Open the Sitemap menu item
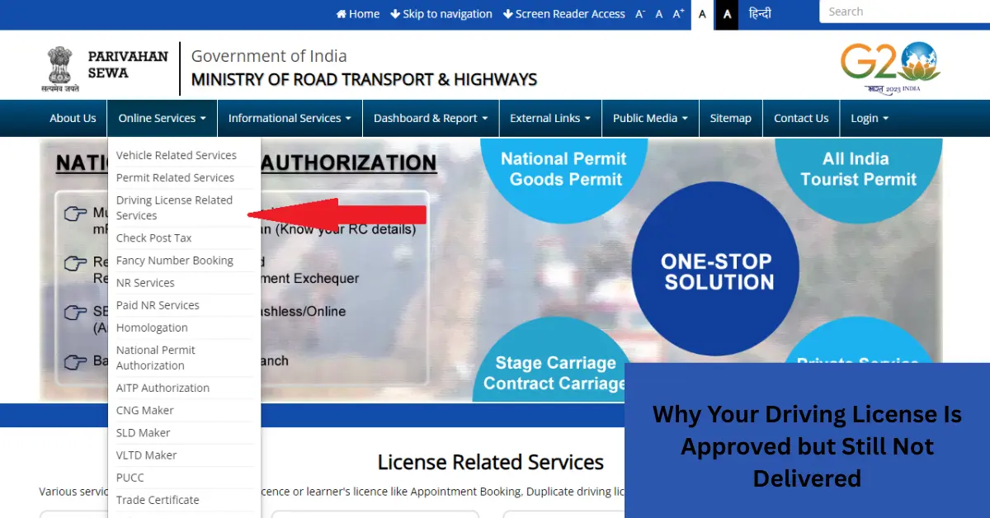 coord(731,118)
